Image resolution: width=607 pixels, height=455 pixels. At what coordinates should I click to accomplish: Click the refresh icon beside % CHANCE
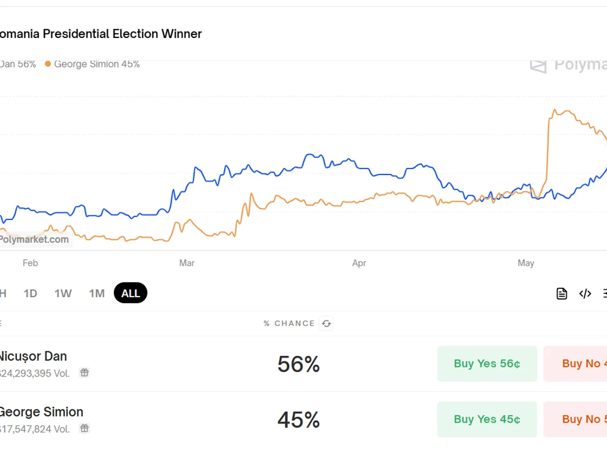point(326,324)
